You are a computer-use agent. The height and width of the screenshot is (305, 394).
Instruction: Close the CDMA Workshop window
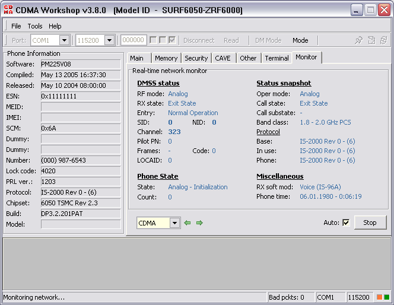click(384, 10)
